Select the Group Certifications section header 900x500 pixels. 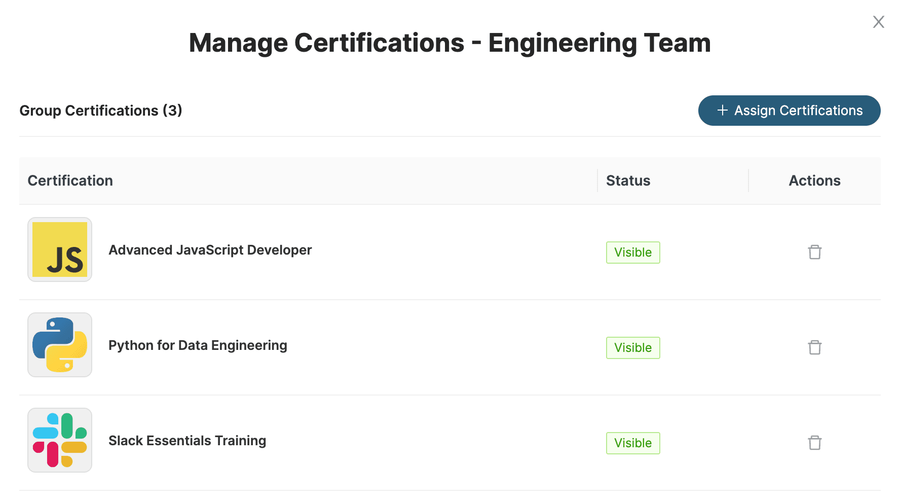[100, 110]
